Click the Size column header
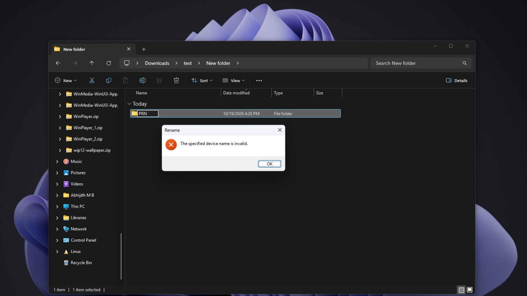Viewport: 527px width, 296px height. point(319,93)
